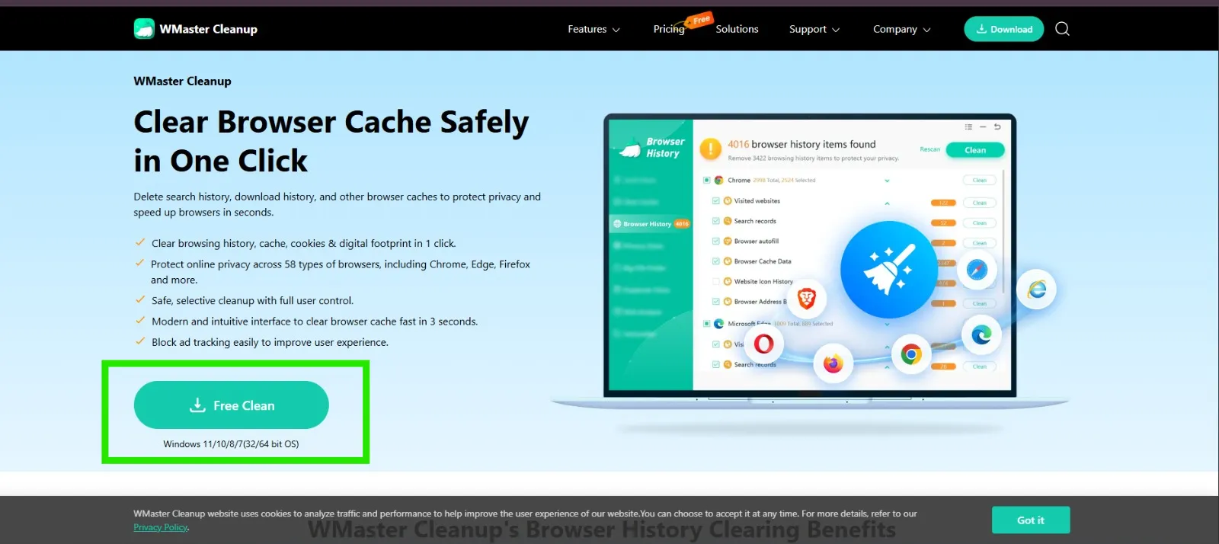Click the orange icon beside Browser Cache Data
This screenshot has width=1219, height=544.
pyautogui.click(x=728, y=261)
